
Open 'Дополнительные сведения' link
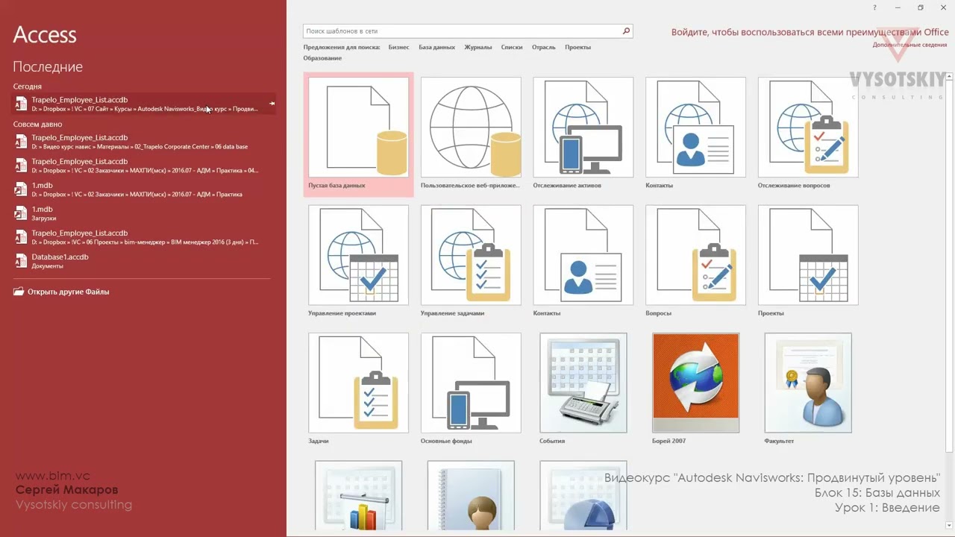point(909,45)
